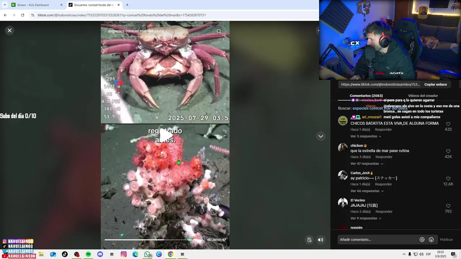Click the floating player icon beside volume
Viewport: 461px width, 259px height.
309,240
